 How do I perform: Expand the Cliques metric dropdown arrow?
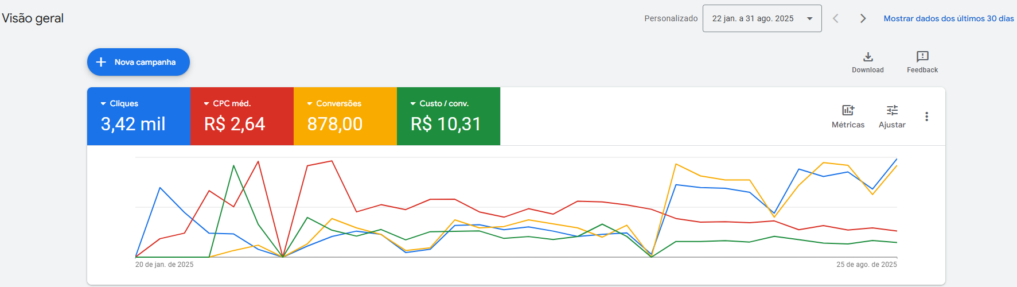[x=103, y=104]
